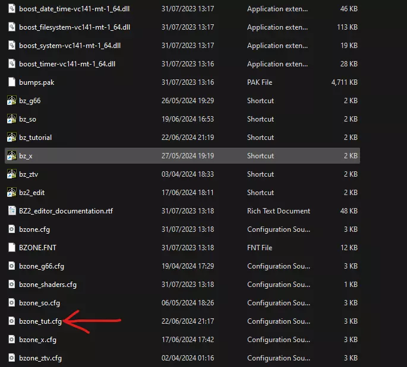The height and width of the screenshot is (367, 407).
Task: Select the bz_g66 shortcut name
Action: coord(30,101)
